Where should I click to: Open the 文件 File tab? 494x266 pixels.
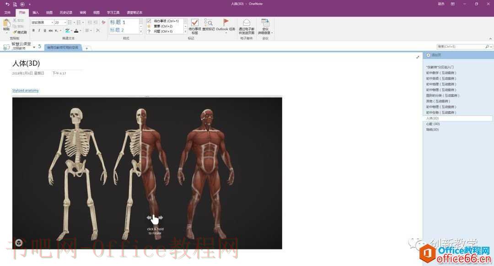click(7, 13)
